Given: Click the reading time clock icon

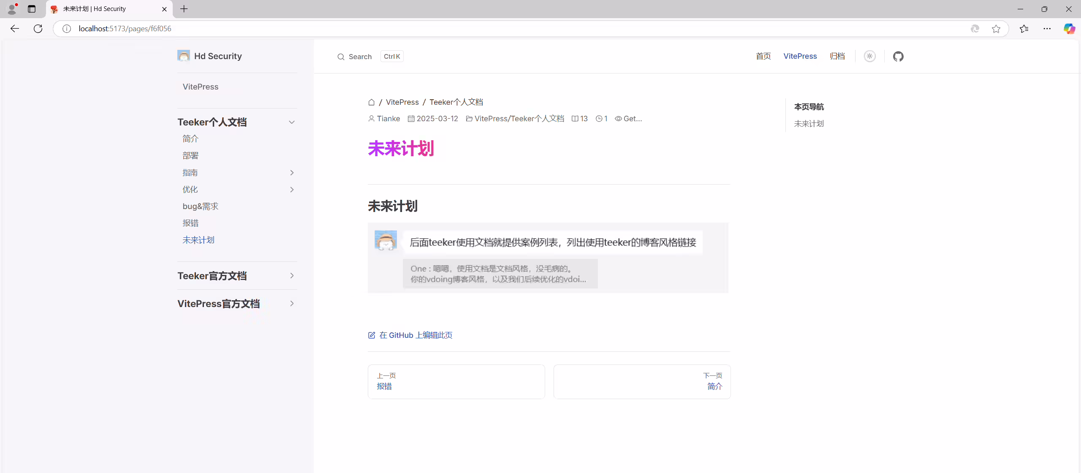Looking at the screenshot, I should (599, 119).
